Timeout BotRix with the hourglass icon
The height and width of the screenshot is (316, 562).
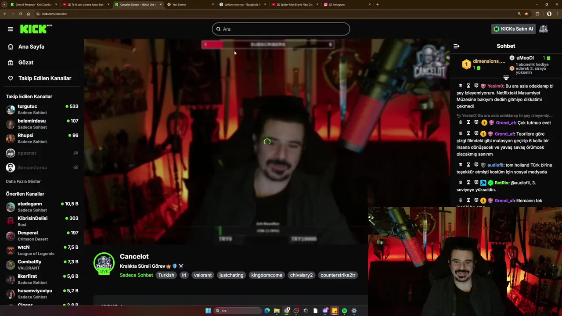[468, 183]
